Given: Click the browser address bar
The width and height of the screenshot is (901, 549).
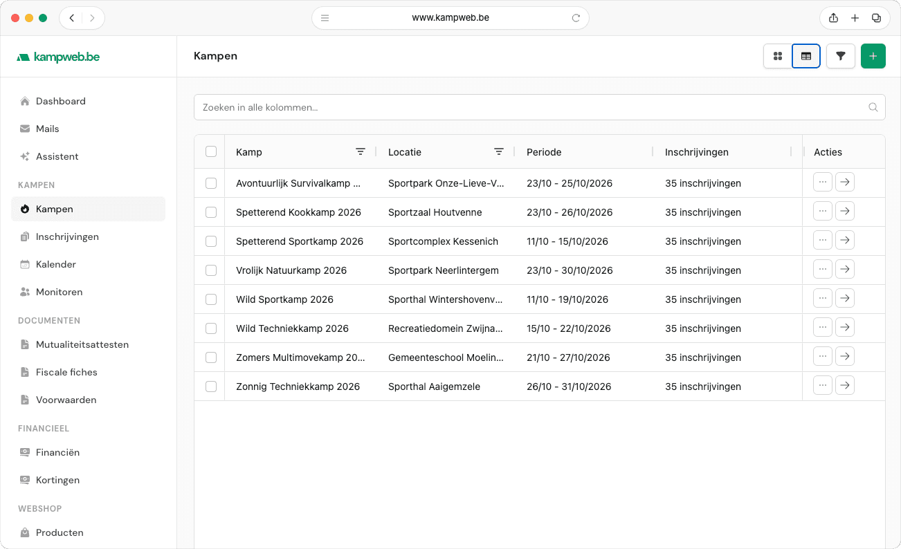Looking at the screenshot, I should 450,18.
